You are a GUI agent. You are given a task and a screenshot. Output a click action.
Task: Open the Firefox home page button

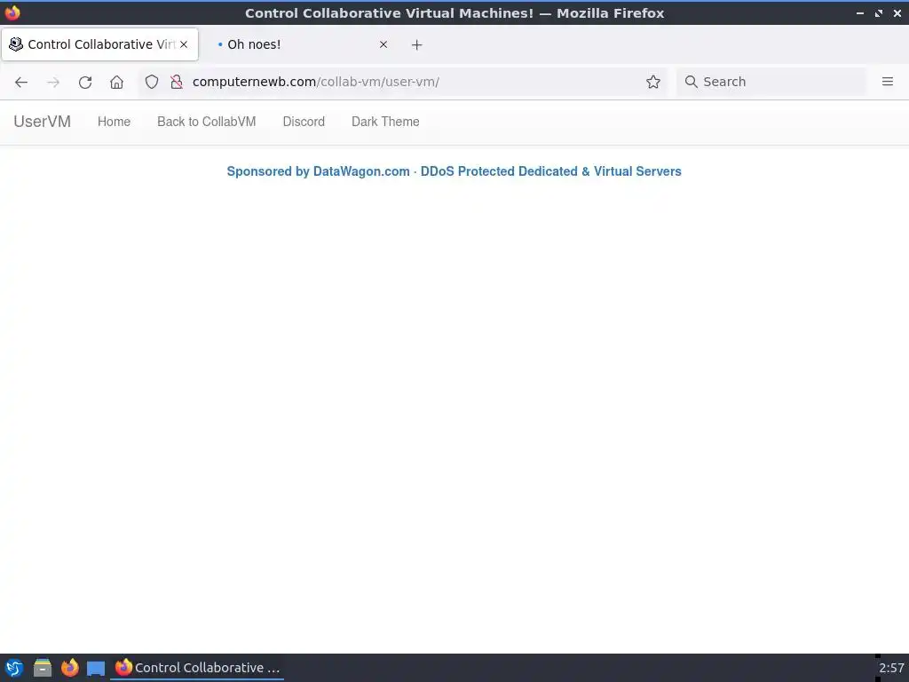pos(116,82)
